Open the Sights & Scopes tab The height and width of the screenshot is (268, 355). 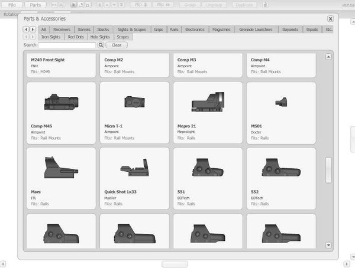click(x=131, y=29)
